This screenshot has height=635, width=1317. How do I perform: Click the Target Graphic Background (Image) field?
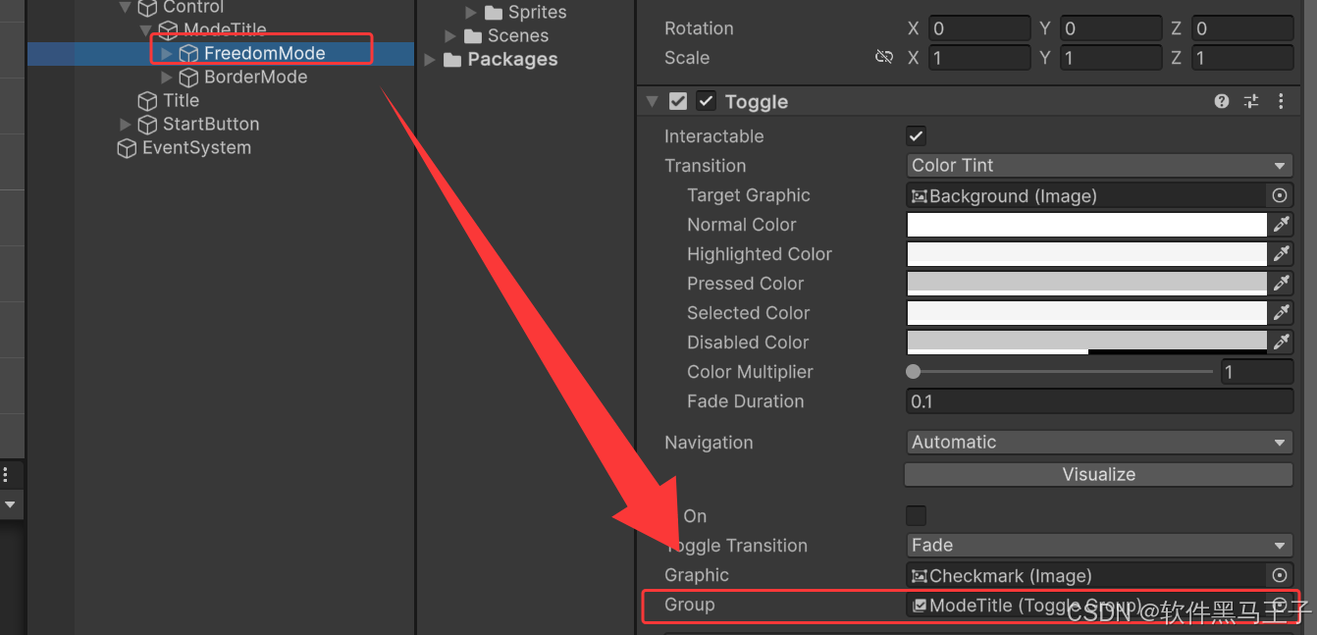point(1086,195)
